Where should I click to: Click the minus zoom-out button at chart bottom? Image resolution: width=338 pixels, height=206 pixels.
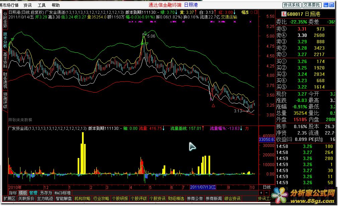click(x=266, y=193)
